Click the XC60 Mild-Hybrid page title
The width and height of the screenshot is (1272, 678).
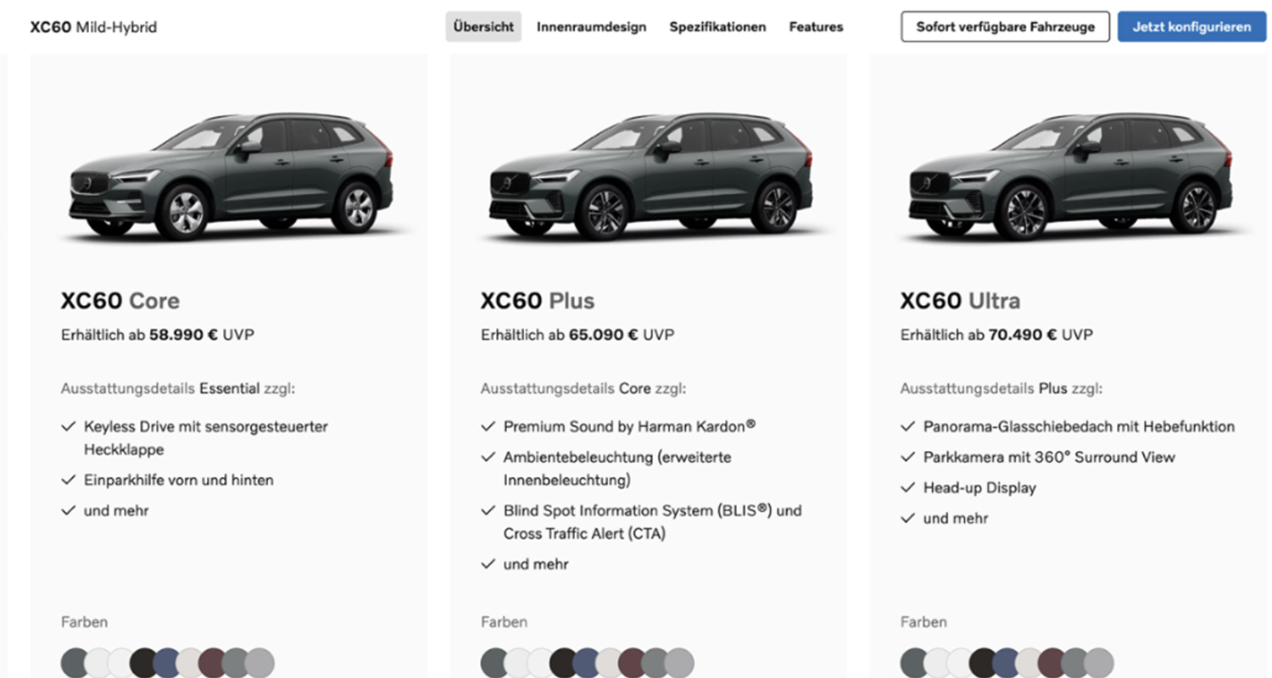pyautogui.click(x=93, y=27)
